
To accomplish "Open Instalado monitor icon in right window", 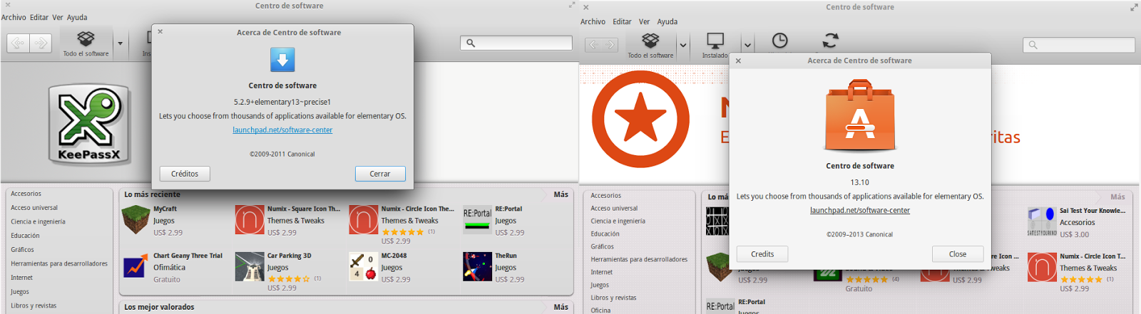I will pos(715,40).
